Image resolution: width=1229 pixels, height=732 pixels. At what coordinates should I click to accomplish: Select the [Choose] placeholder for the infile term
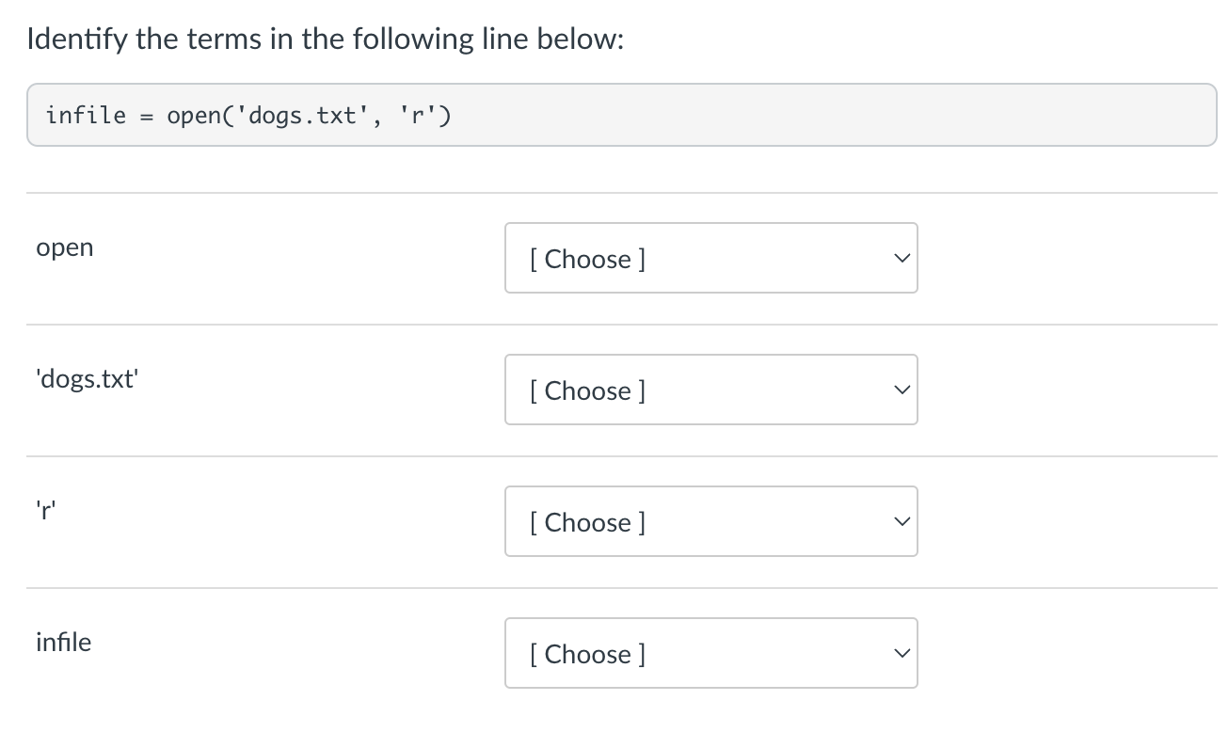[x=588, y=654]
